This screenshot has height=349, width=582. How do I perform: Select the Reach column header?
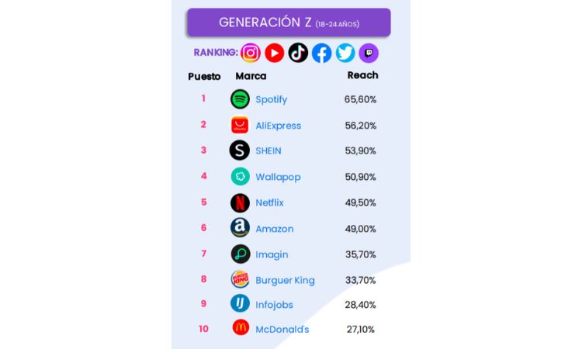click(362, 75)
